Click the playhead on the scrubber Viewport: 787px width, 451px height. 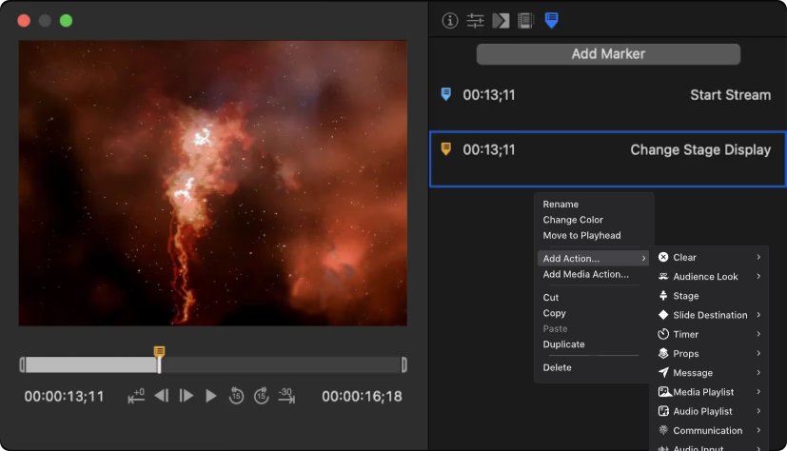159,364
